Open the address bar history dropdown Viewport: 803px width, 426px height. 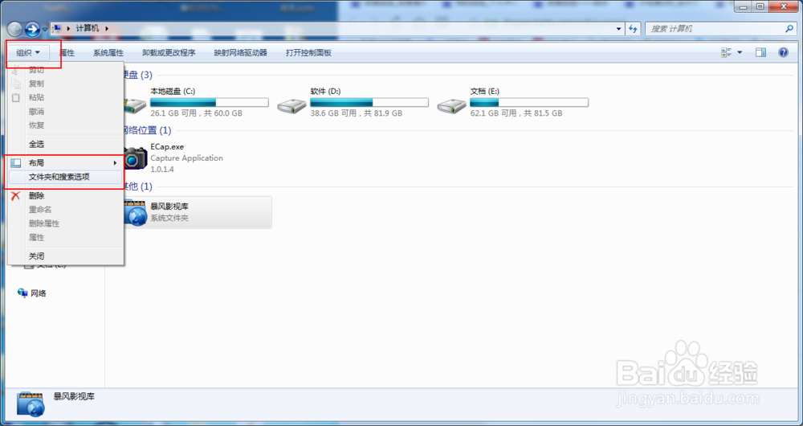(x=618, y=29)
